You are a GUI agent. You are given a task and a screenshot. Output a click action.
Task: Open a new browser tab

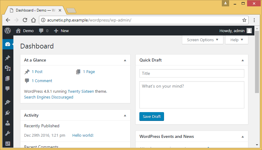[71, 11]
